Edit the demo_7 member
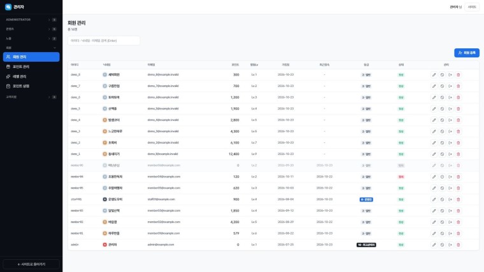Viewport: 484px width, 272px height. (434, 86)
